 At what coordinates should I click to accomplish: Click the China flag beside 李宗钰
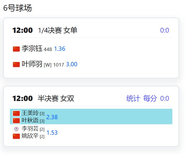coord(16,49)
